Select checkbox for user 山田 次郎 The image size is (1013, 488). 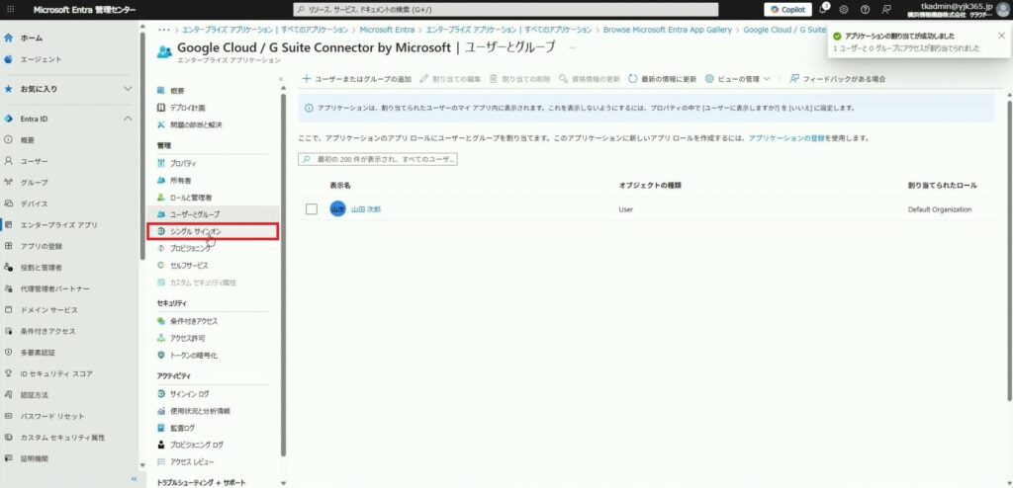pos(312,209)
